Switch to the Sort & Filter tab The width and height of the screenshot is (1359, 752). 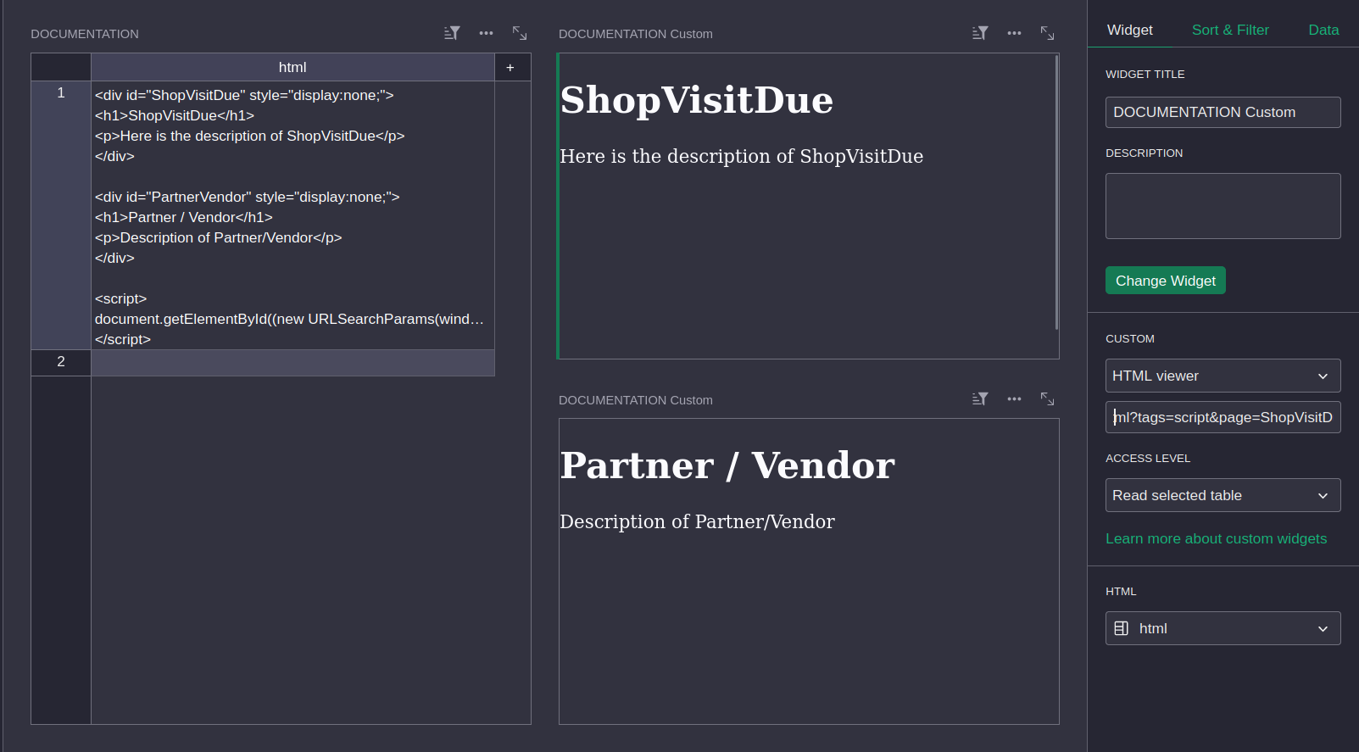click(1230, 30)
